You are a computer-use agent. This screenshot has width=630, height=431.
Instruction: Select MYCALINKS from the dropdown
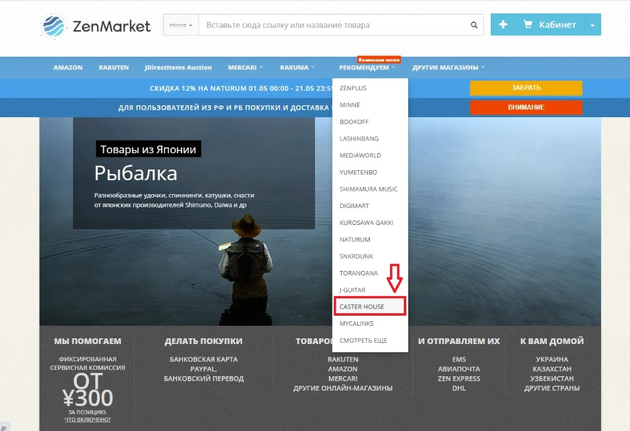coord(370,324)
